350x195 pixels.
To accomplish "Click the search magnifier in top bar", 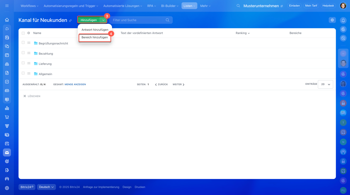I will click(238, 6).
